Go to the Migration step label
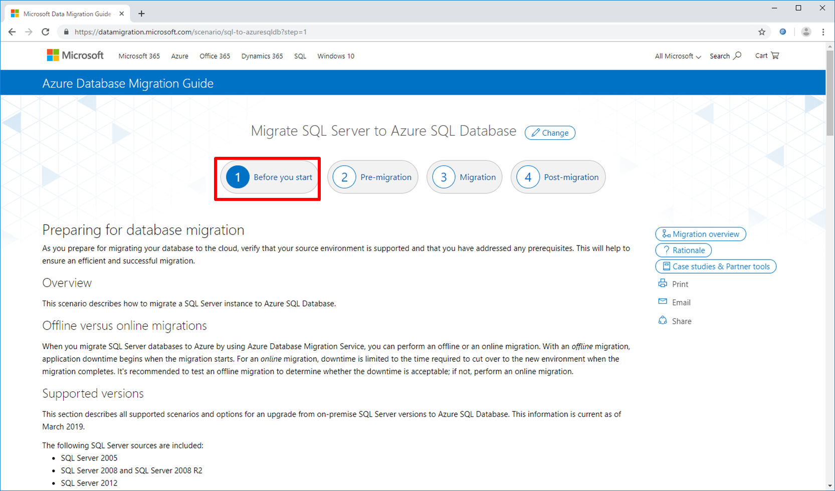 478,177
